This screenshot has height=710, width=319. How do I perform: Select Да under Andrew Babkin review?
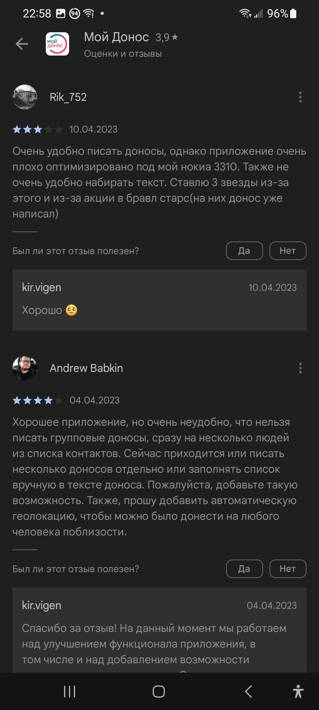(244, 569)
